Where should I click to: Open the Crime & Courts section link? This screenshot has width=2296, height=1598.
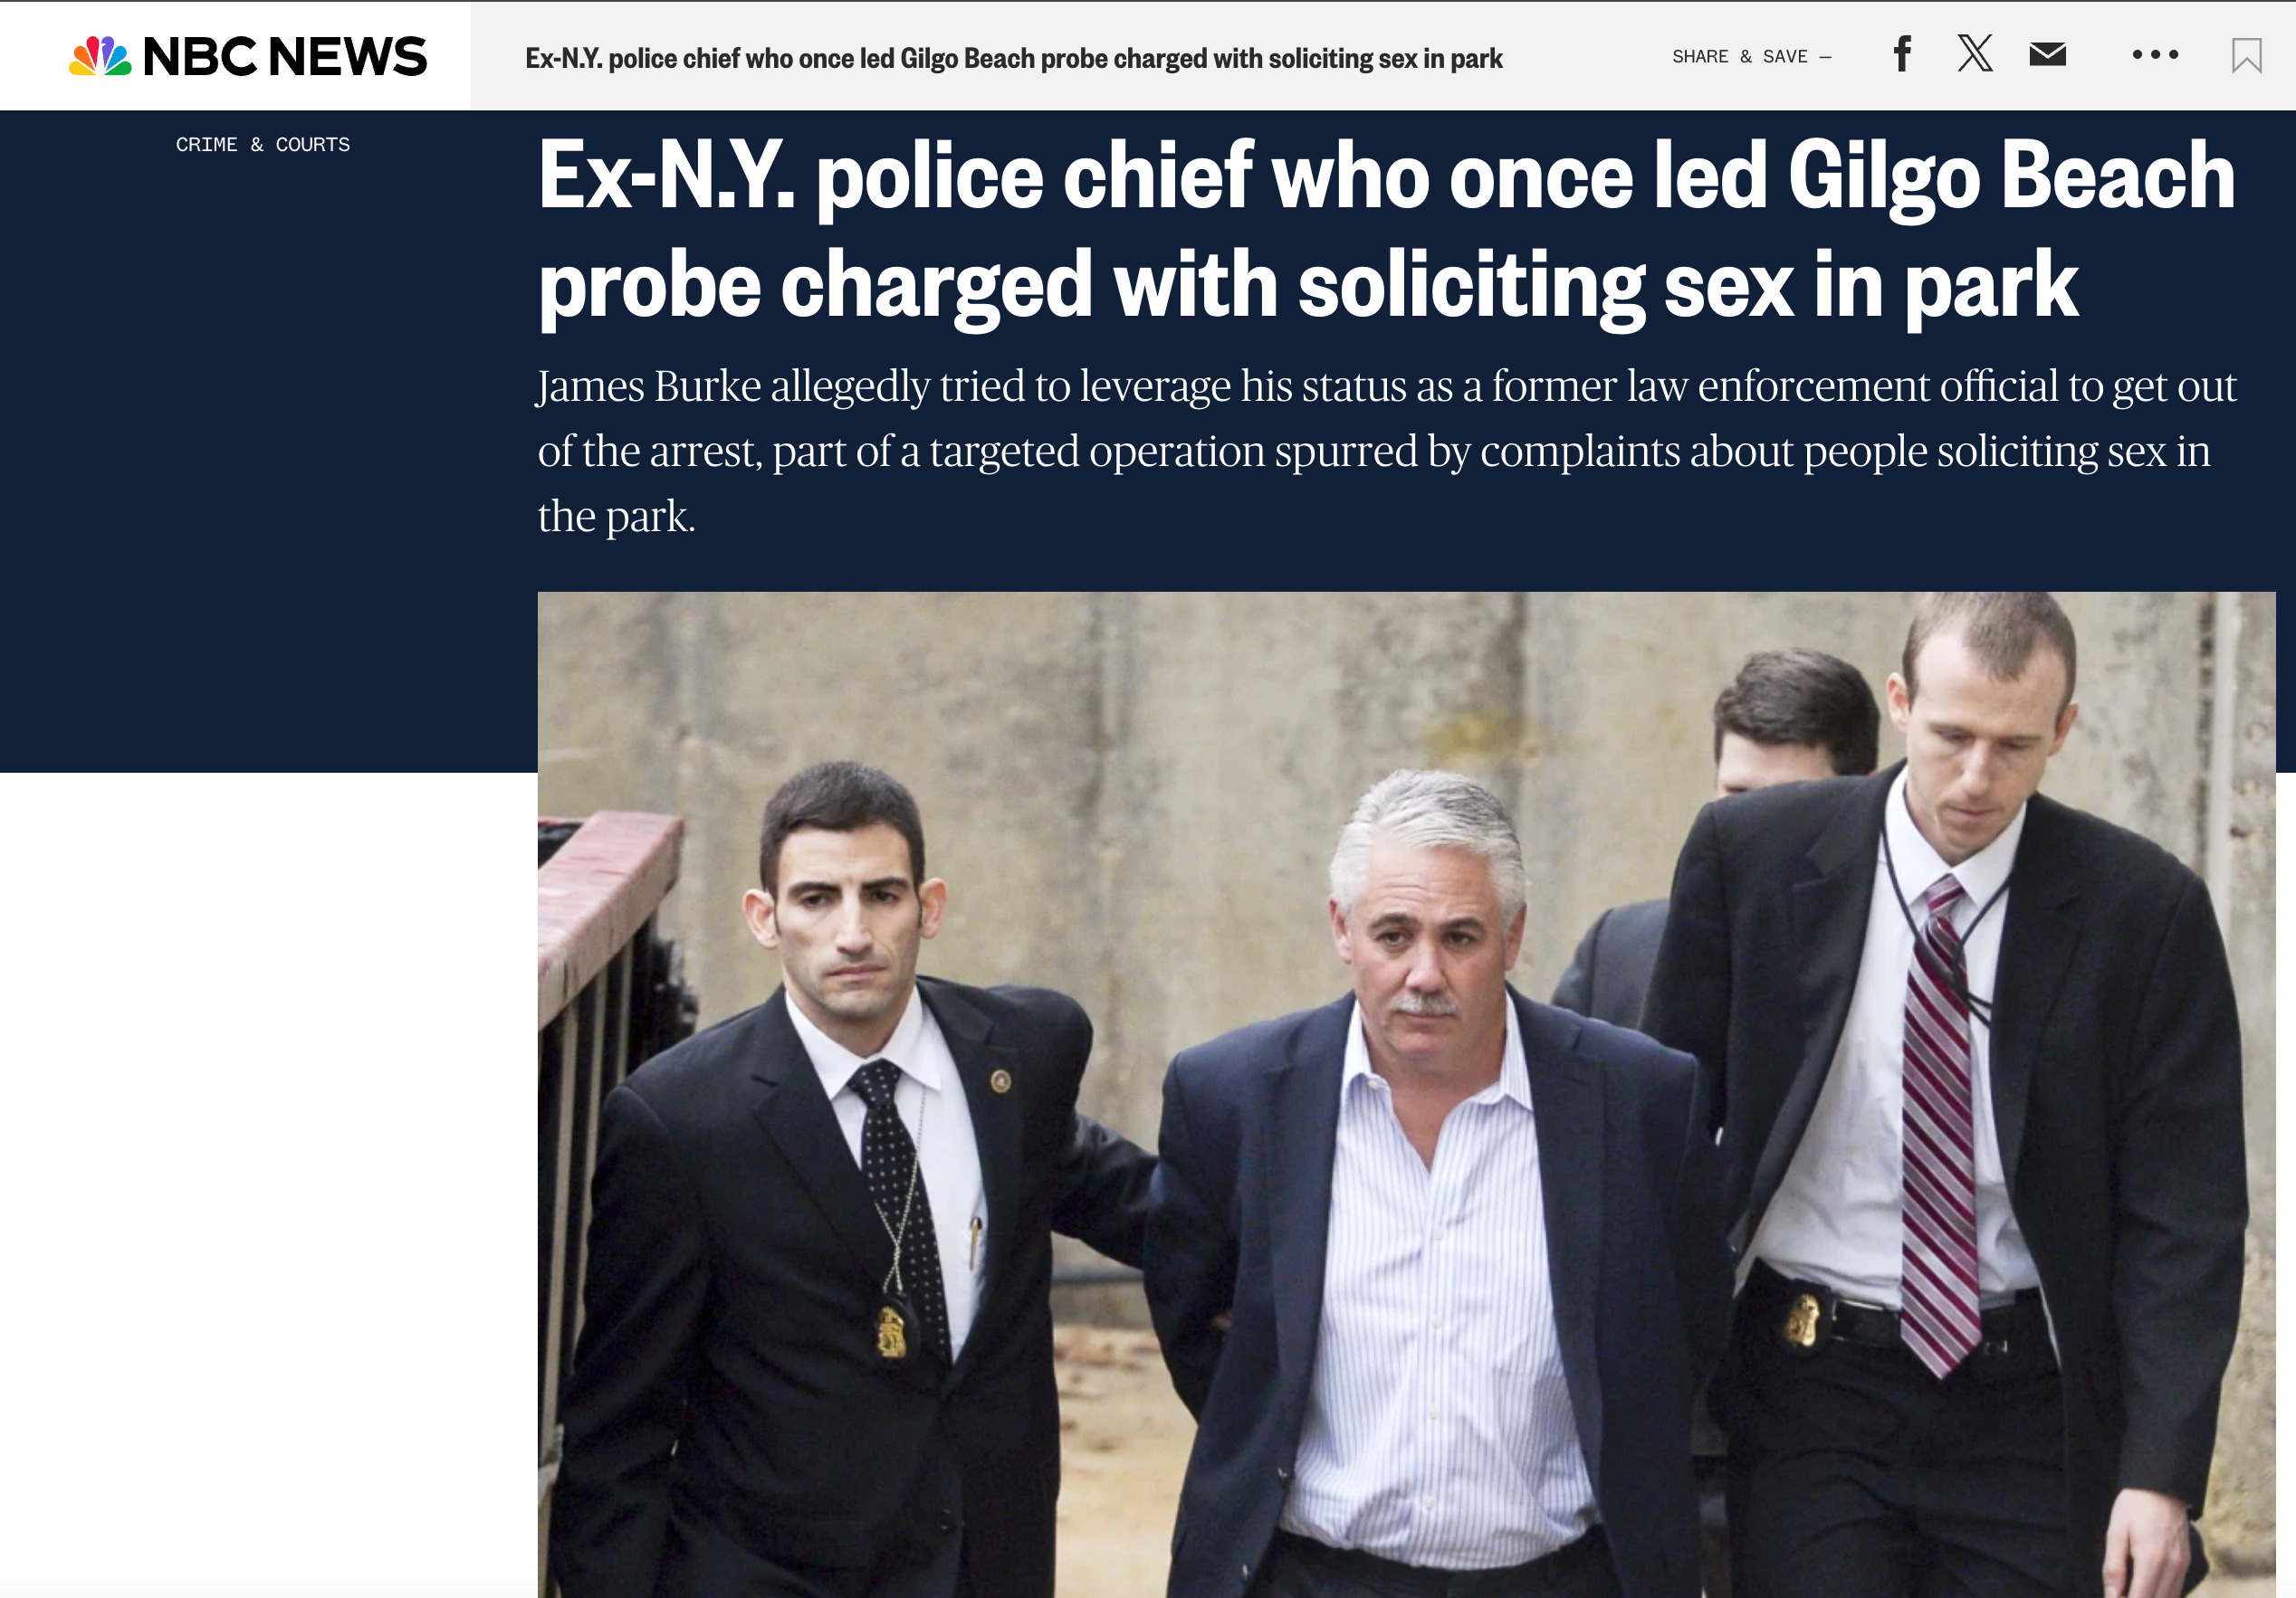263,145
